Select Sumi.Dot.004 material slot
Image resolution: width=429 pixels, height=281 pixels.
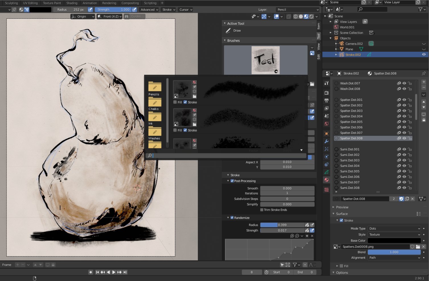pos(350,166)
